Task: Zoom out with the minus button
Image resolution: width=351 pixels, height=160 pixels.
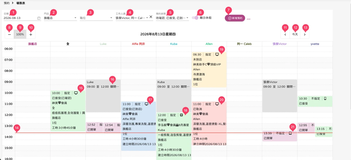Action: [x=9, y=34]
